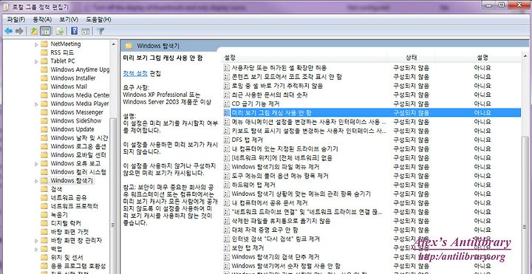Select policy 미리 보기 그림 캐싱 사용 안 함

(x=372, y=112)
